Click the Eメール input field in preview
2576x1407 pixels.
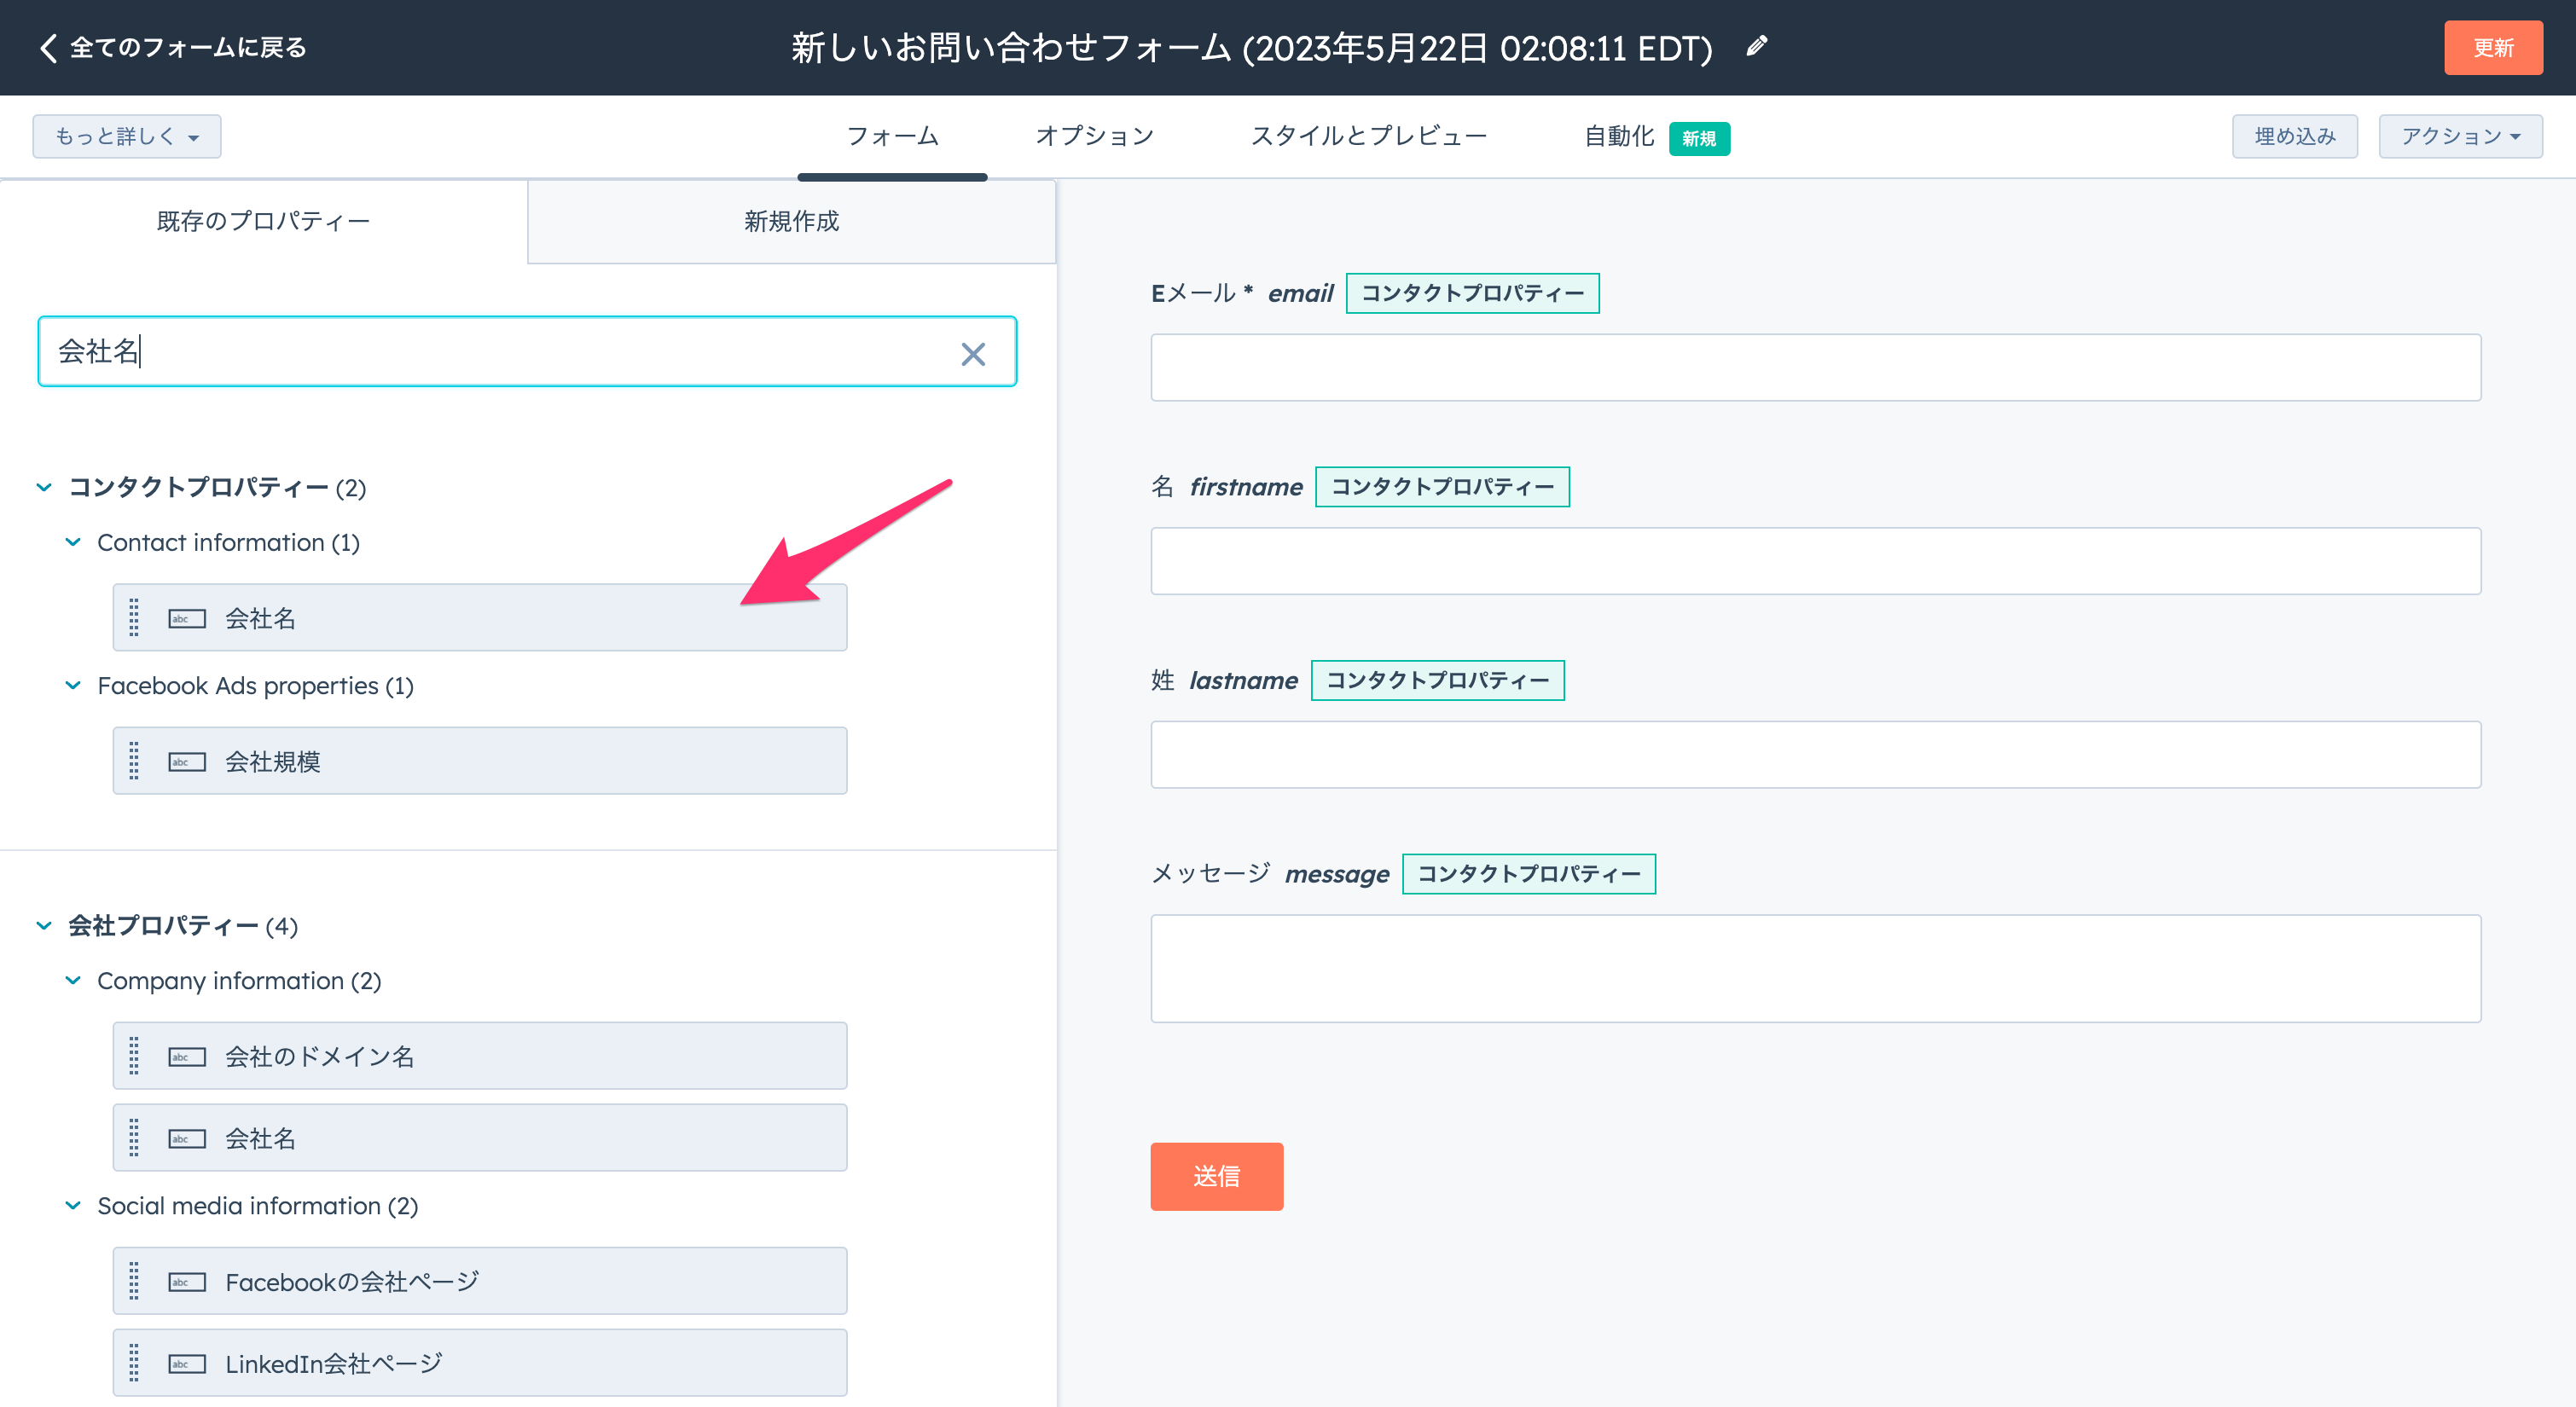(x=1815, y=367)
